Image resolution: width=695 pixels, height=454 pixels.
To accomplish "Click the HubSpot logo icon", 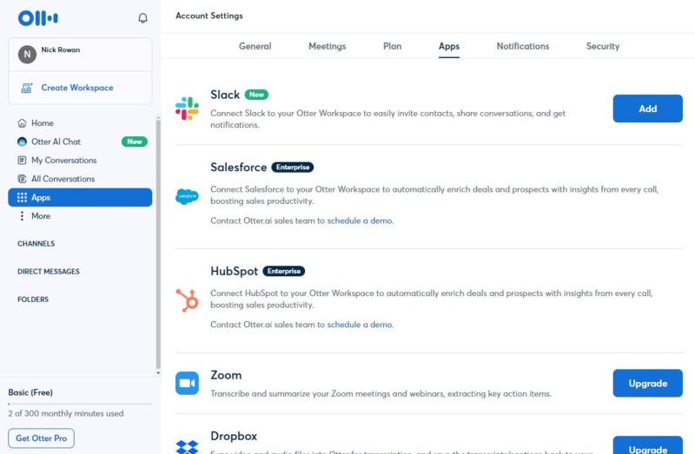I will point(187,300).
